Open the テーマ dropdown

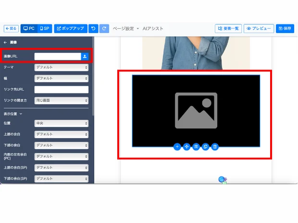pyautogui.click(x=62, y=67)
